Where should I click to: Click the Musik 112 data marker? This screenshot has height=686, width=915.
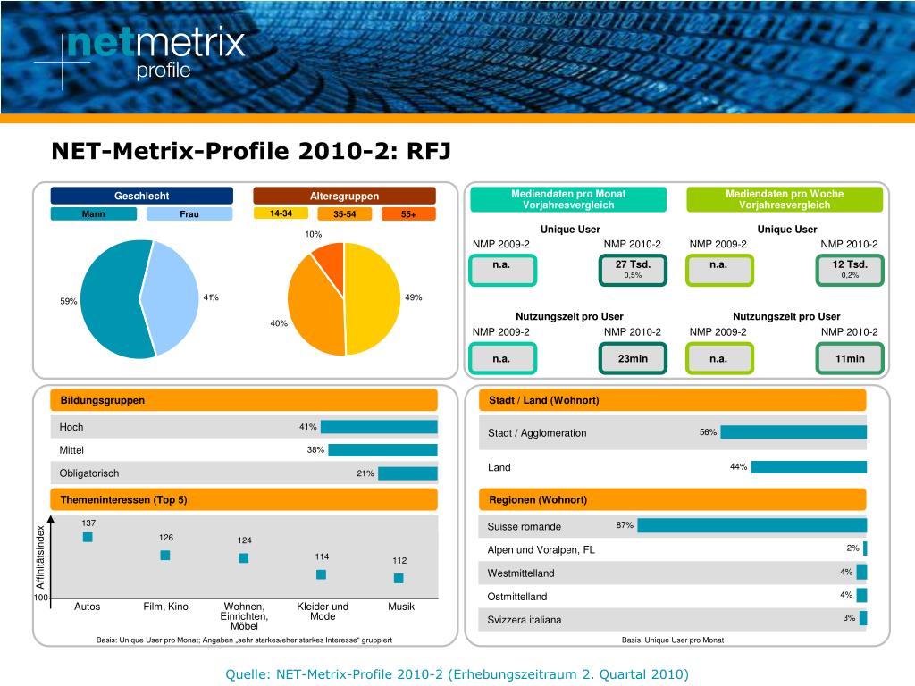coord(399,578)
